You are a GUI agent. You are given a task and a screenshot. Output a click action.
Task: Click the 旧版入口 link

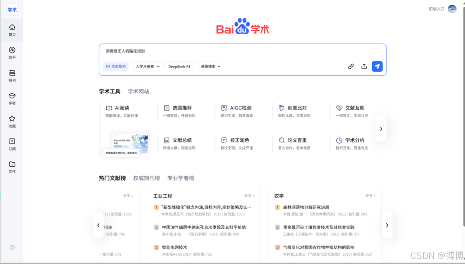click(436, 9)
